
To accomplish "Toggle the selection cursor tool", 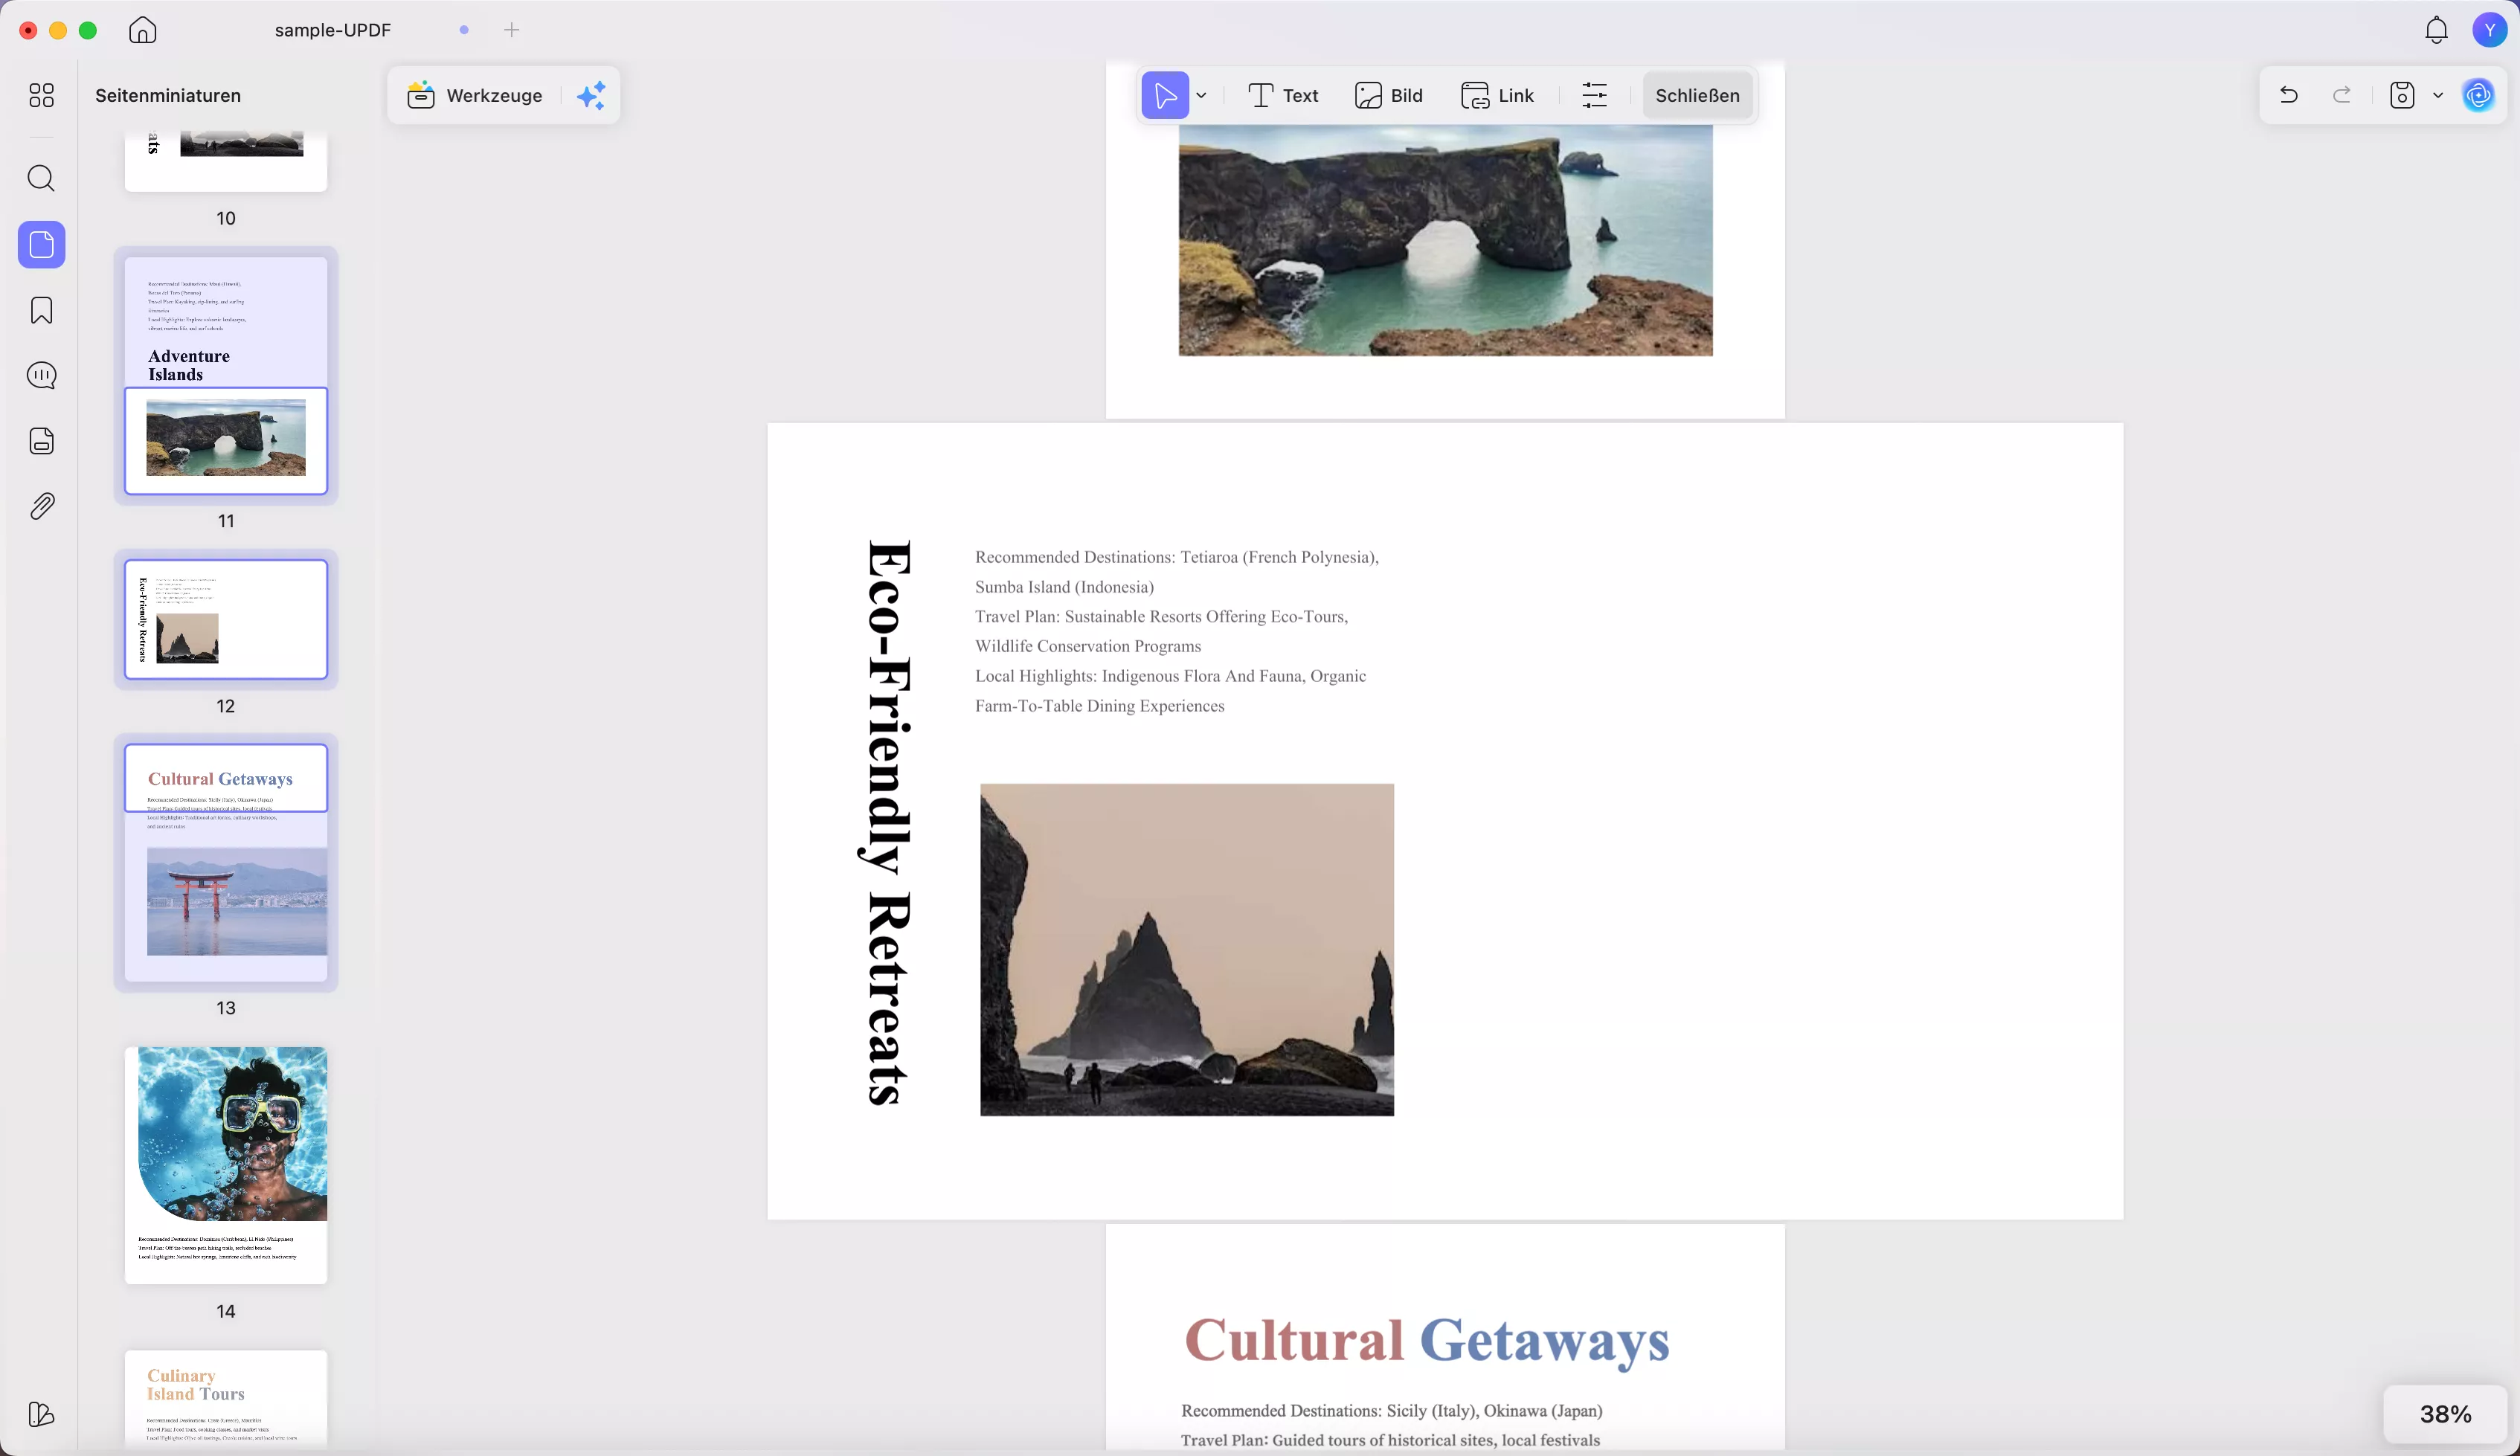I will [x=1165, y=96].
